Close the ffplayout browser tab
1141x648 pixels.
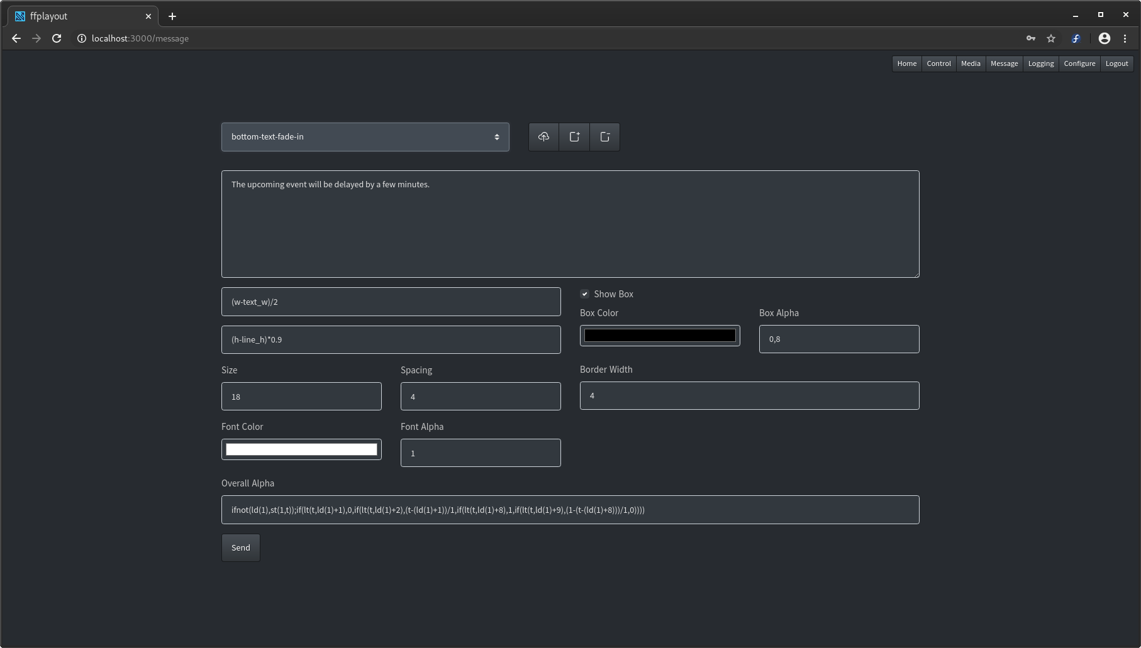click(148, 16)
